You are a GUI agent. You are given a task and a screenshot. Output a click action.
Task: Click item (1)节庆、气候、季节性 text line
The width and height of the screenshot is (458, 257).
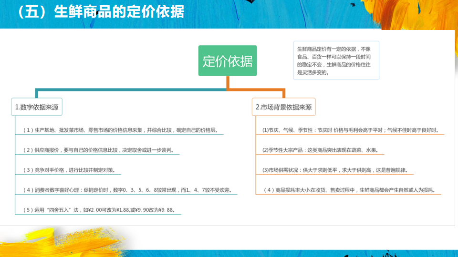point(351,130)
